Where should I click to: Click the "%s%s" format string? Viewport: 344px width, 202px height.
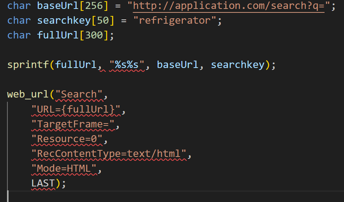pos(127,65)
